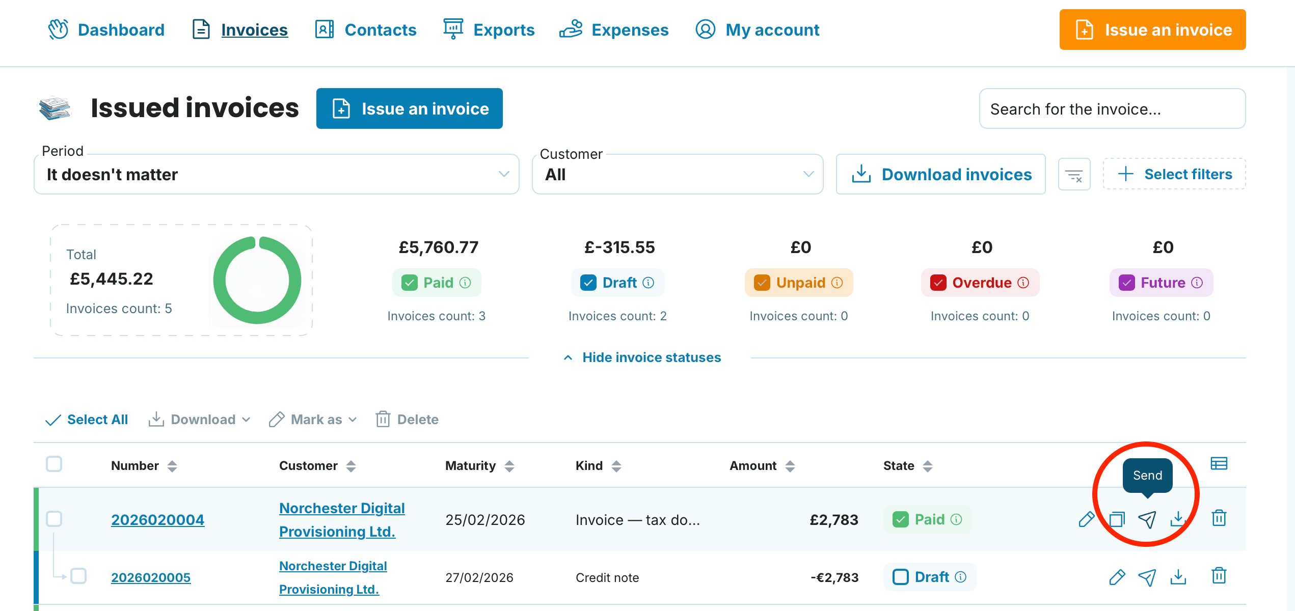
Task: Sort the table by Amount column
Action: pyautogui.click(x=790, y=466)
